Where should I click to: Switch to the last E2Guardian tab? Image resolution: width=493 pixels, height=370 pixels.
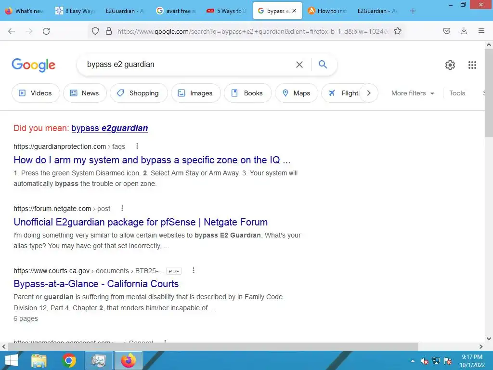[x=377, y=11]
